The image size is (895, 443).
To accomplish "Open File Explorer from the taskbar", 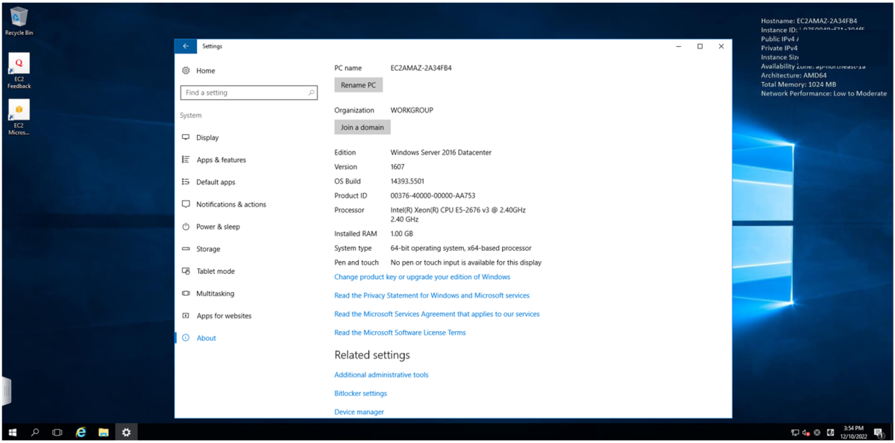I will pyautogui.click(x=104, y=432).
